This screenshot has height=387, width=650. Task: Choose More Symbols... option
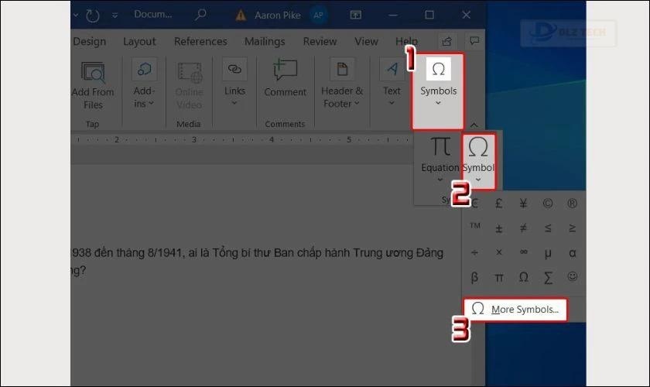[515, 310]
